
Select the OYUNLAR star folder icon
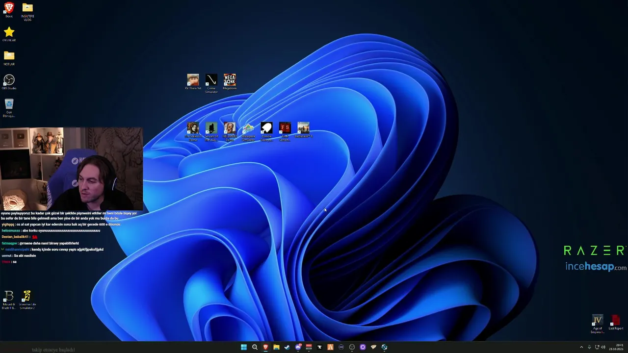(x=9, y=34)
